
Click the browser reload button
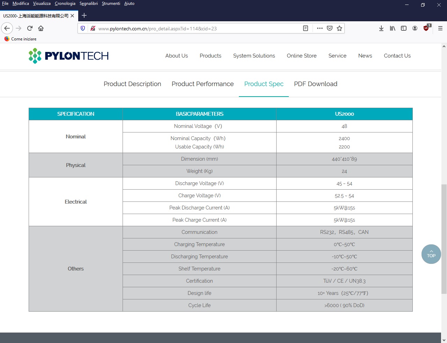tap(30, 28)
